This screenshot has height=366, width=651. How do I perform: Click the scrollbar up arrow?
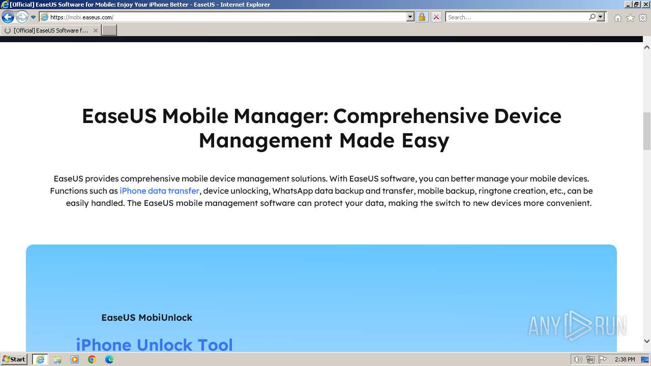point(647,47)
